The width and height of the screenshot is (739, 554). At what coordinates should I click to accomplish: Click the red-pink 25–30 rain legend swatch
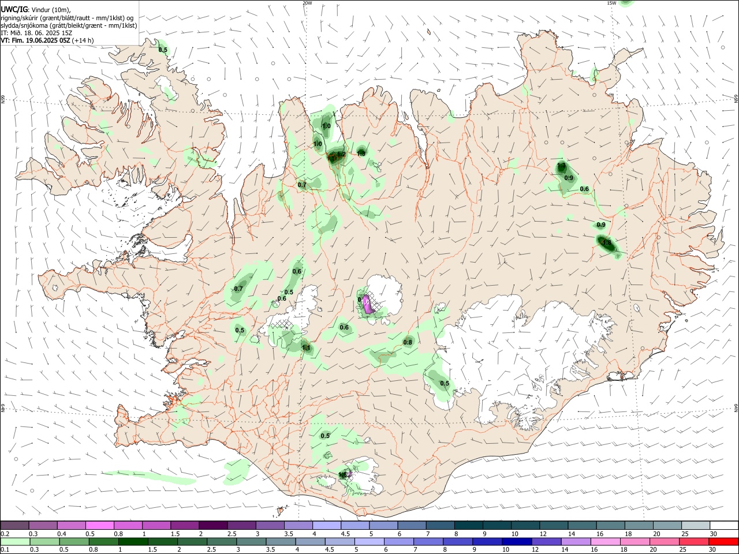(x=695, y=542)
